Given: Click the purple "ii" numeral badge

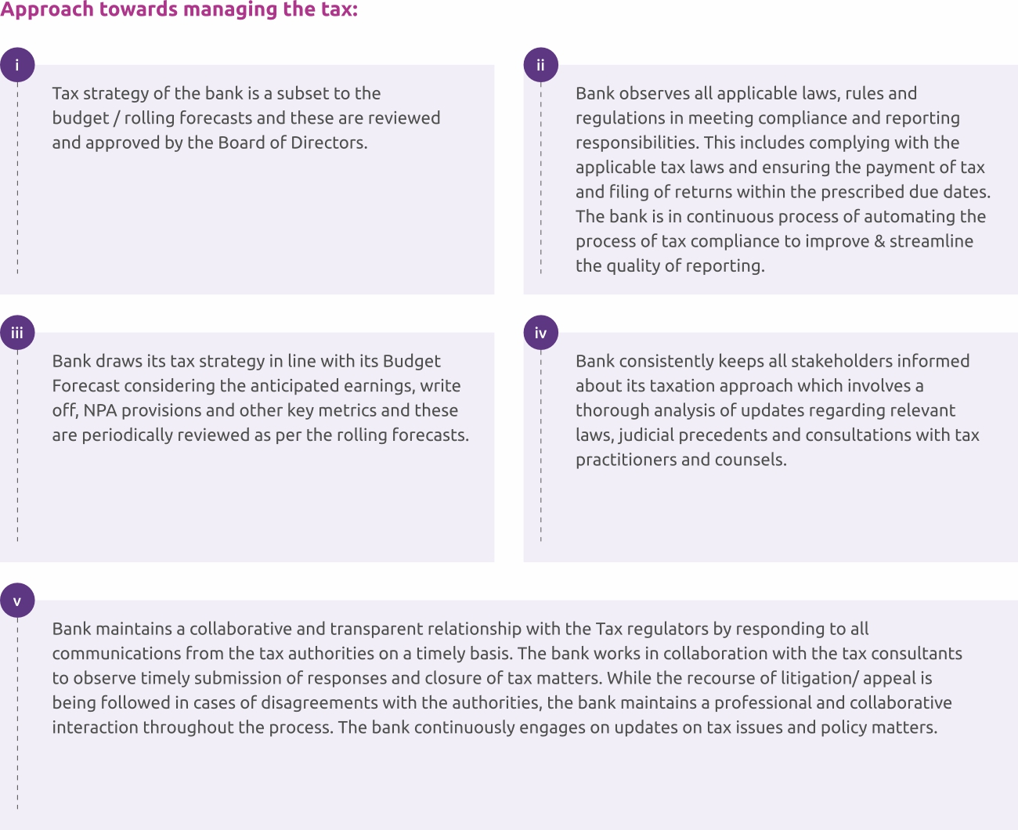Looking at the screenshot, I should 540,65.
